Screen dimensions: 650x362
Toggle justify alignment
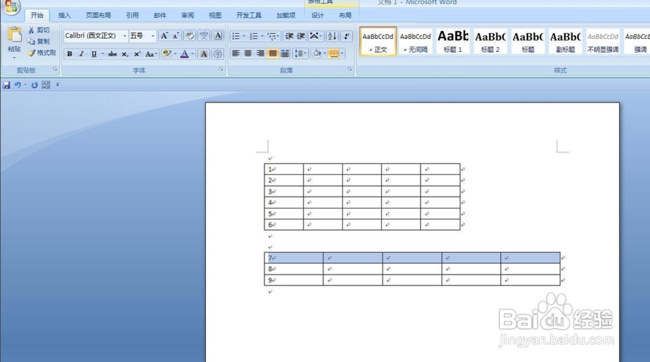273,53
